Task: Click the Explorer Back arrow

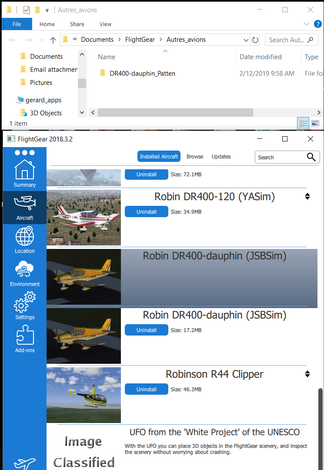Action: coord(12,40)
